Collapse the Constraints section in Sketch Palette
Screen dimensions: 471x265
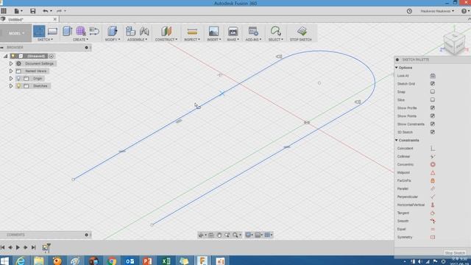(397, 141)
